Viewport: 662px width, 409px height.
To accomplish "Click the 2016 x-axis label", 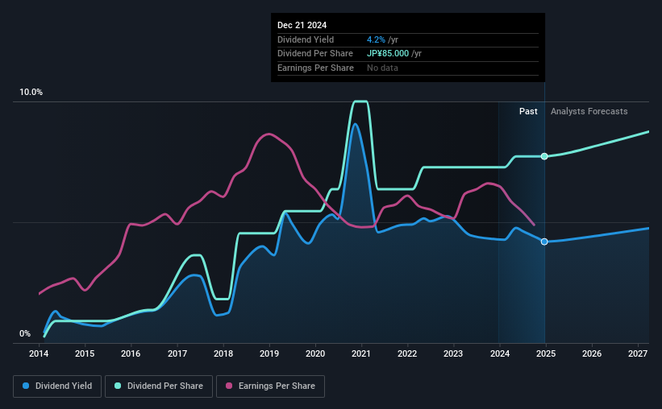I will pos(131,353).
